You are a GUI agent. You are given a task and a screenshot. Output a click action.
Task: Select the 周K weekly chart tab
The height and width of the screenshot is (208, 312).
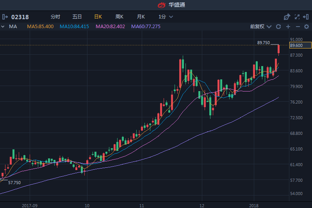point(119,17)
